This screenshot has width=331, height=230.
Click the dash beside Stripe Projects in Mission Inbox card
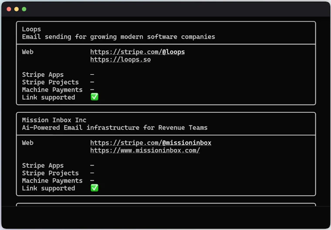click(92, 173)
